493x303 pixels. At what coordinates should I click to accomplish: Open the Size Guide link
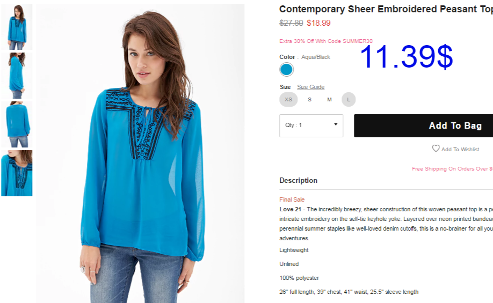click(310, 87)
